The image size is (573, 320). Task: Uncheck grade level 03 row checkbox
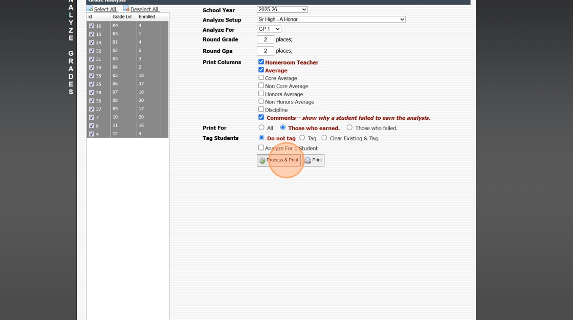pyautogui.click(x=92, y=59)
